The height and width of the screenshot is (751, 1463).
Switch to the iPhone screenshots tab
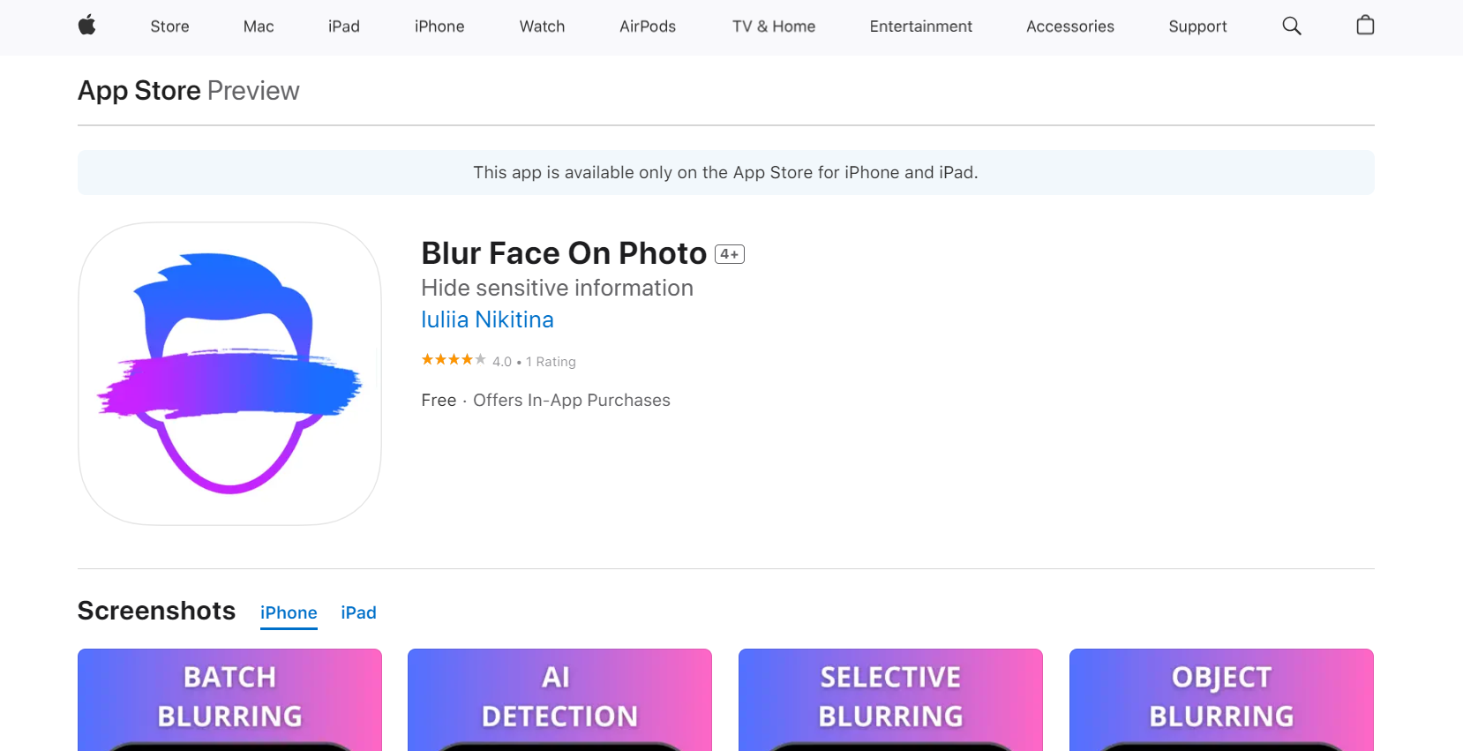point(289,612)
